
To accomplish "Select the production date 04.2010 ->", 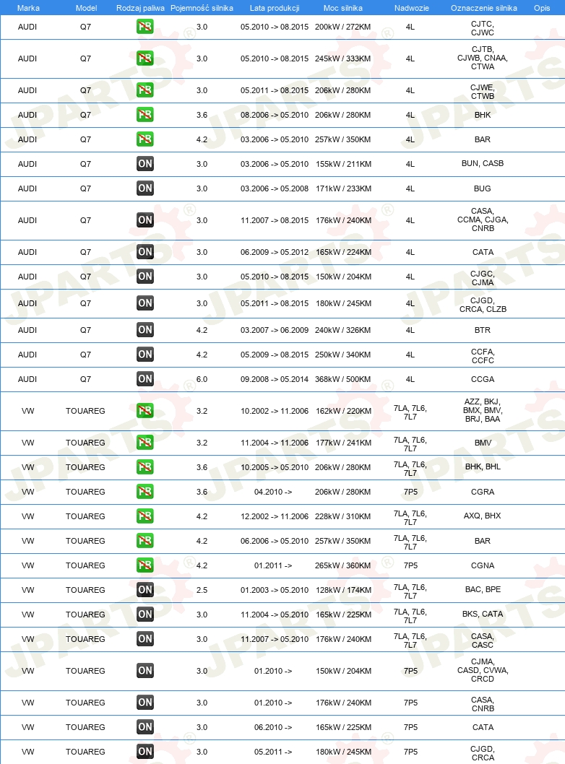I will point(273,492).
